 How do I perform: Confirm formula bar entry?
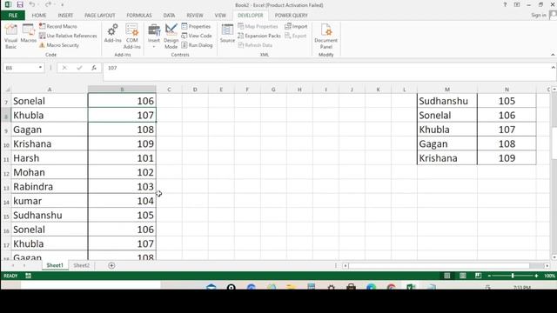[79, 68]
